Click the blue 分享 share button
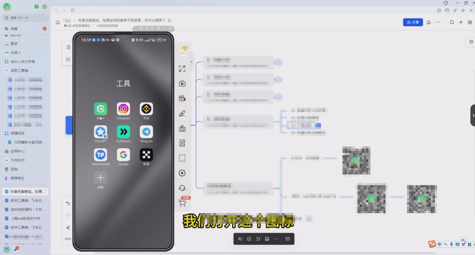The image size is (475, 255). click(413, 22)
